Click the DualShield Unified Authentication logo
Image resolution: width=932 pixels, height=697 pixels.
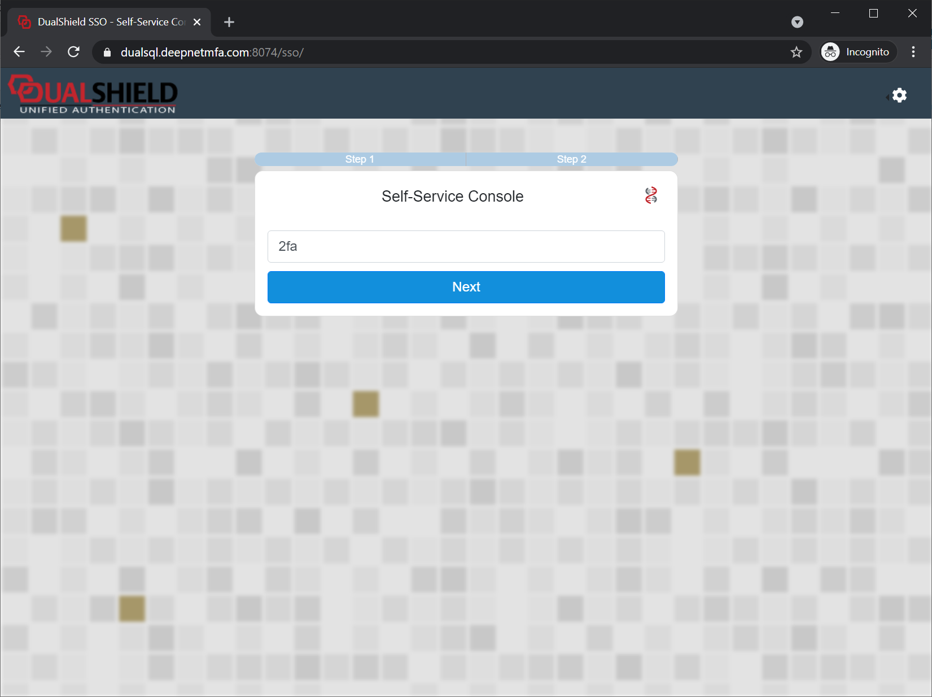(93, 94)
